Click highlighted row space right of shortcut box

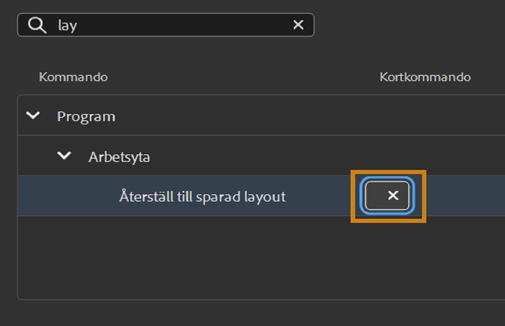463,196
